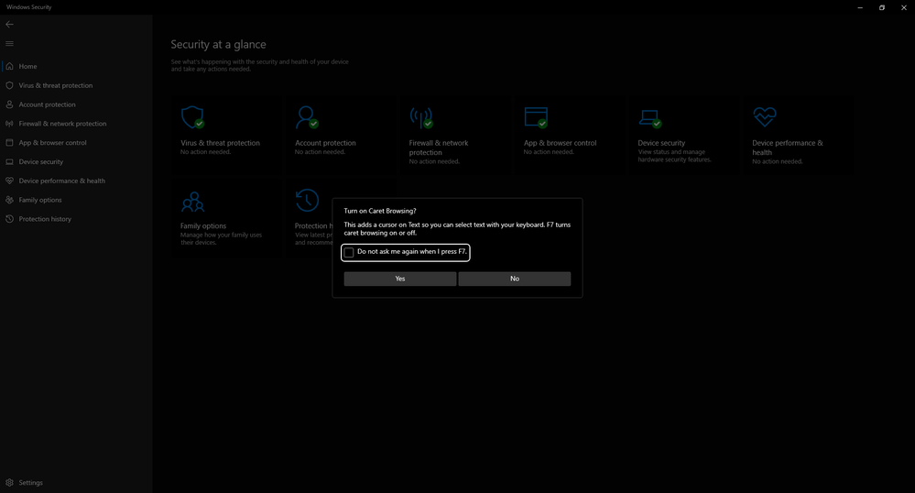
Task: Click large heart tile icon for Device health
Action: point(765,116)
